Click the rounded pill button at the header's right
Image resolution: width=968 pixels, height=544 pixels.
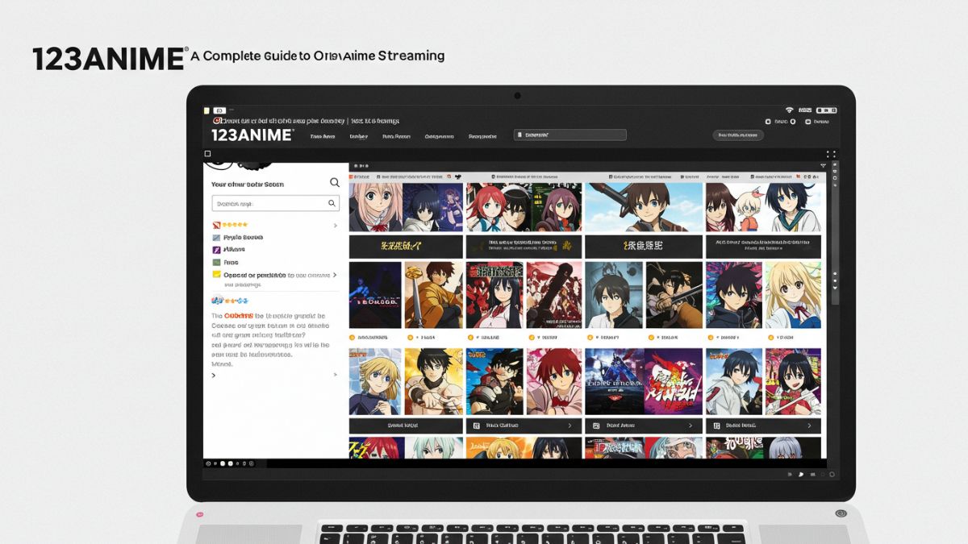pos(738,135)
